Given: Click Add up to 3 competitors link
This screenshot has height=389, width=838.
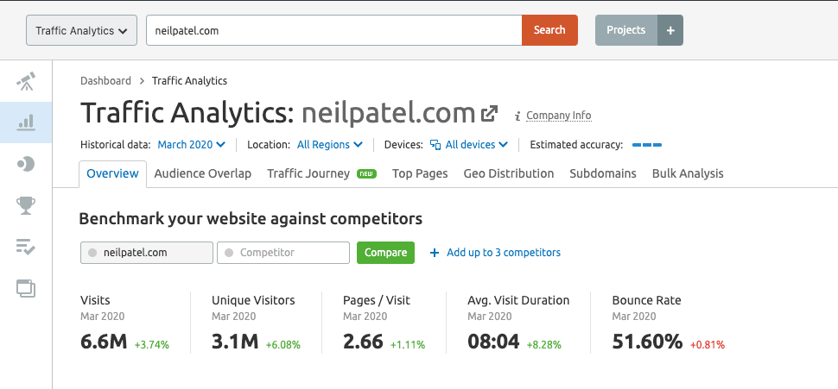Looking at the screenshot, I should (x=495, y=253).
